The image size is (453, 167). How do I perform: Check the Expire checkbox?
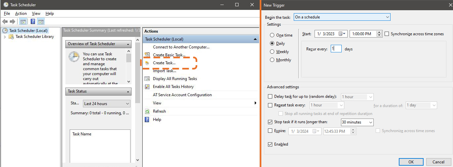click(x=270, y=131)
